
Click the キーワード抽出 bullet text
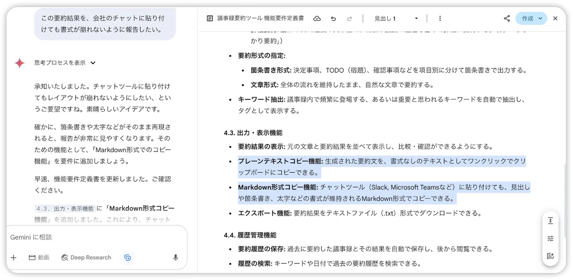382,105
